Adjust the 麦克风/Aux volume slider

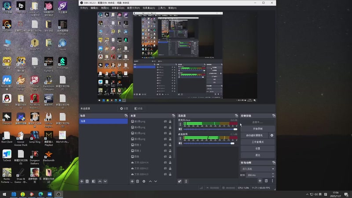coord(210,129)
